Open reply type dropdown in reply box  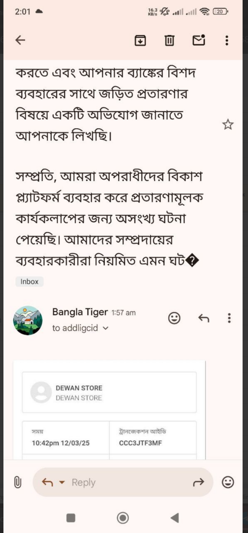tap(62, 482)
